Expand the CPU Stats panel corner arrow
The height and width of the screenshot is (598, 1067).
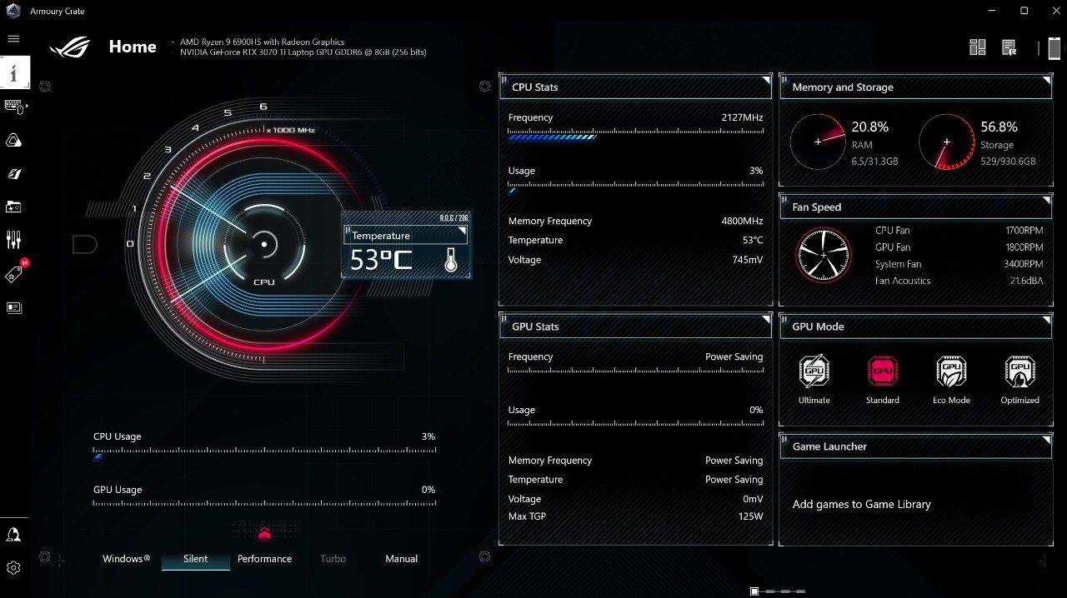pos(766,81)
